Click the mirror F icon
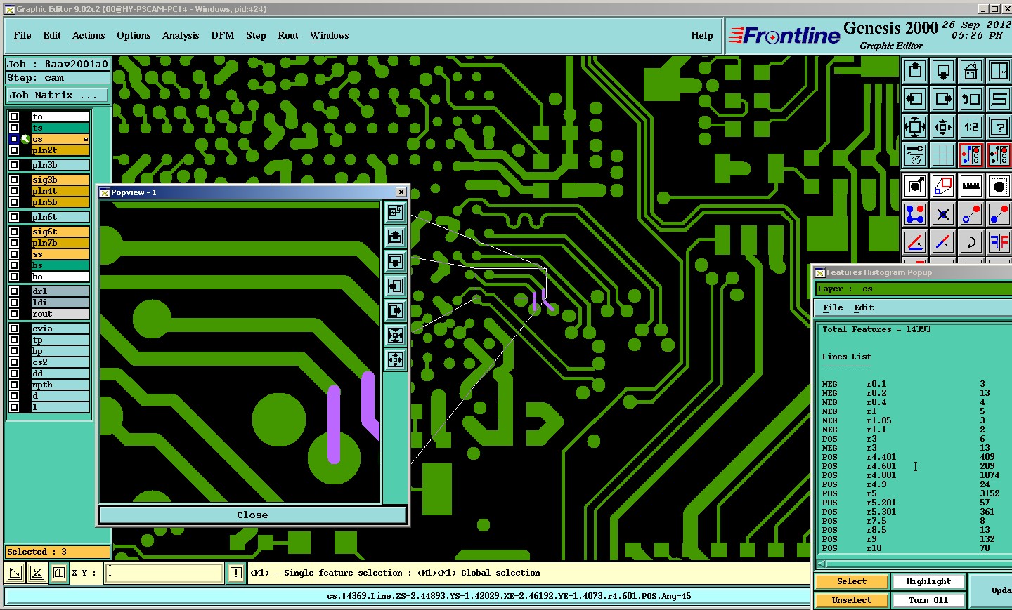 [999, 242]
